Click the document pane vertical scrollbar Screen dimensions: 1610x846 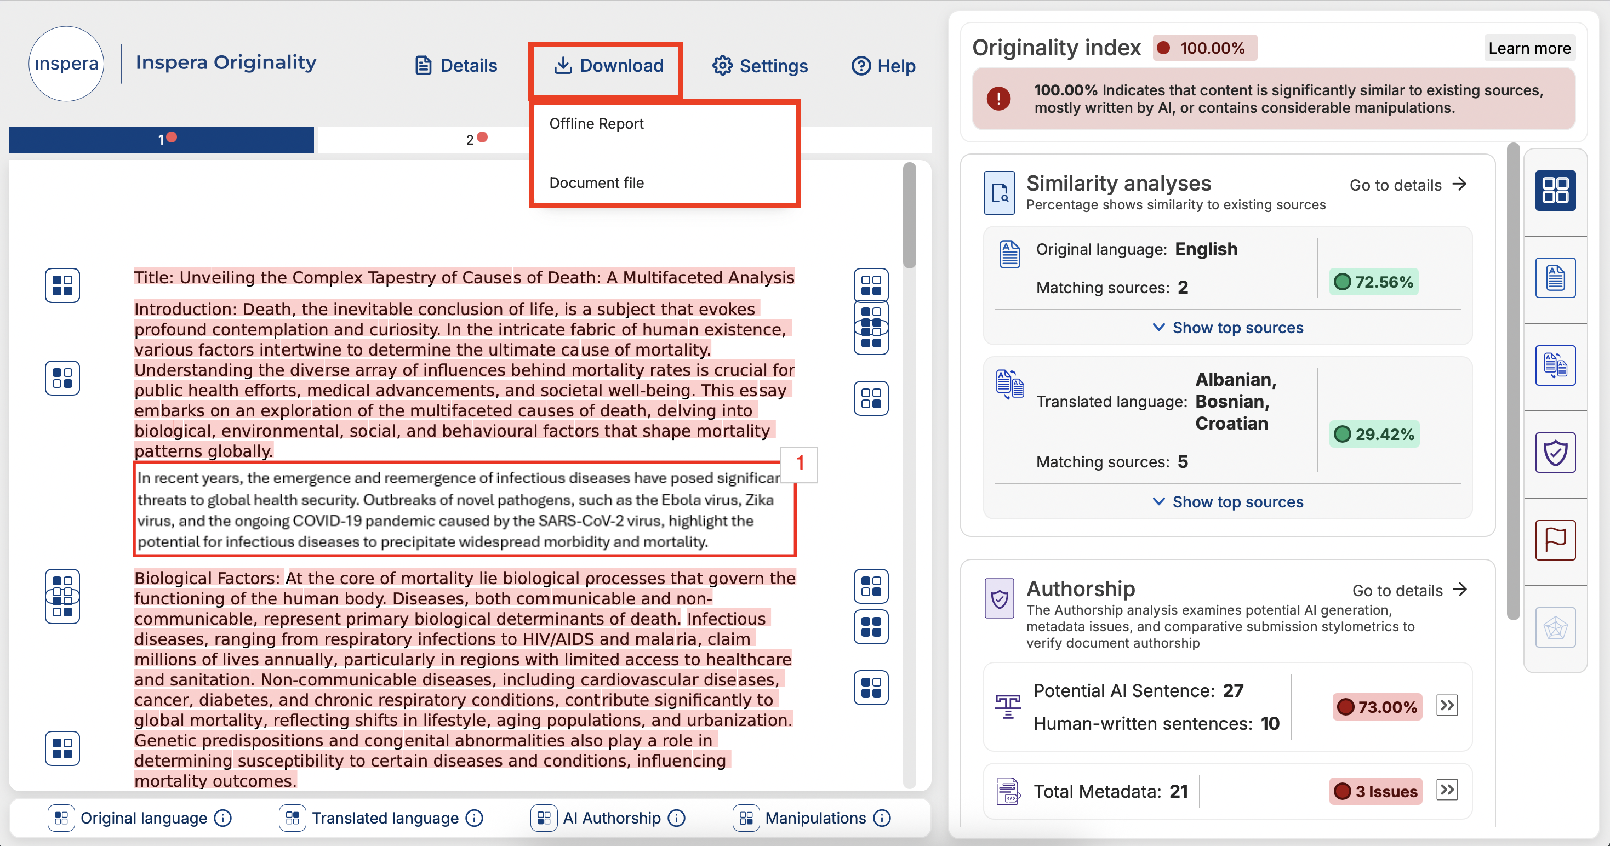pos(909,216)
